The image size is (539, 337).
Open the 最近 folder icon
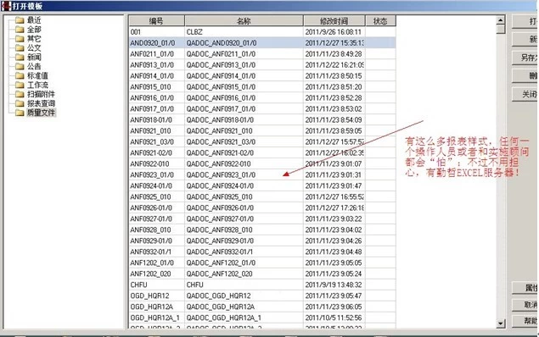point(20,20)
